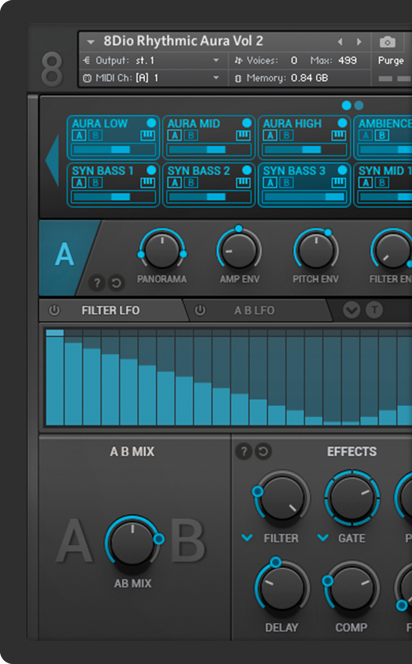Click the GATE effect knob
The image size is (412, 664).
[352, 498]
